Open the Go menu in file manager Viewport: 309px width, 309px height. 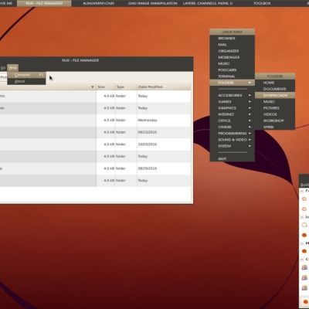tap(3, 68)
